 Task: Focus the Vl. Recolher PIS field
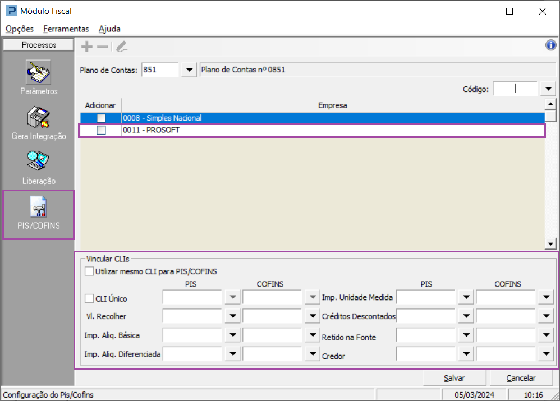(x=192, y=316)
